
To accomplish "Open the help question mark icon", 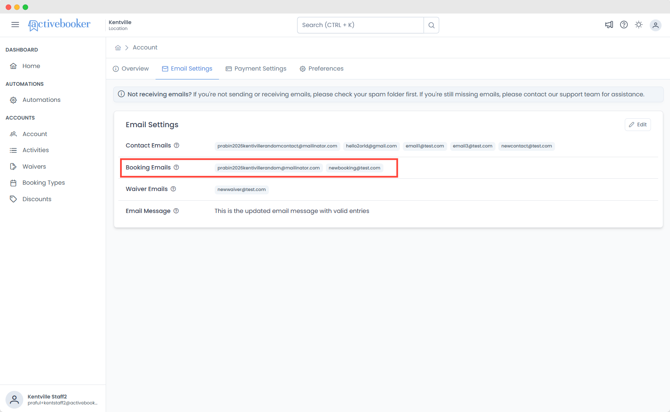I will 624,25.
